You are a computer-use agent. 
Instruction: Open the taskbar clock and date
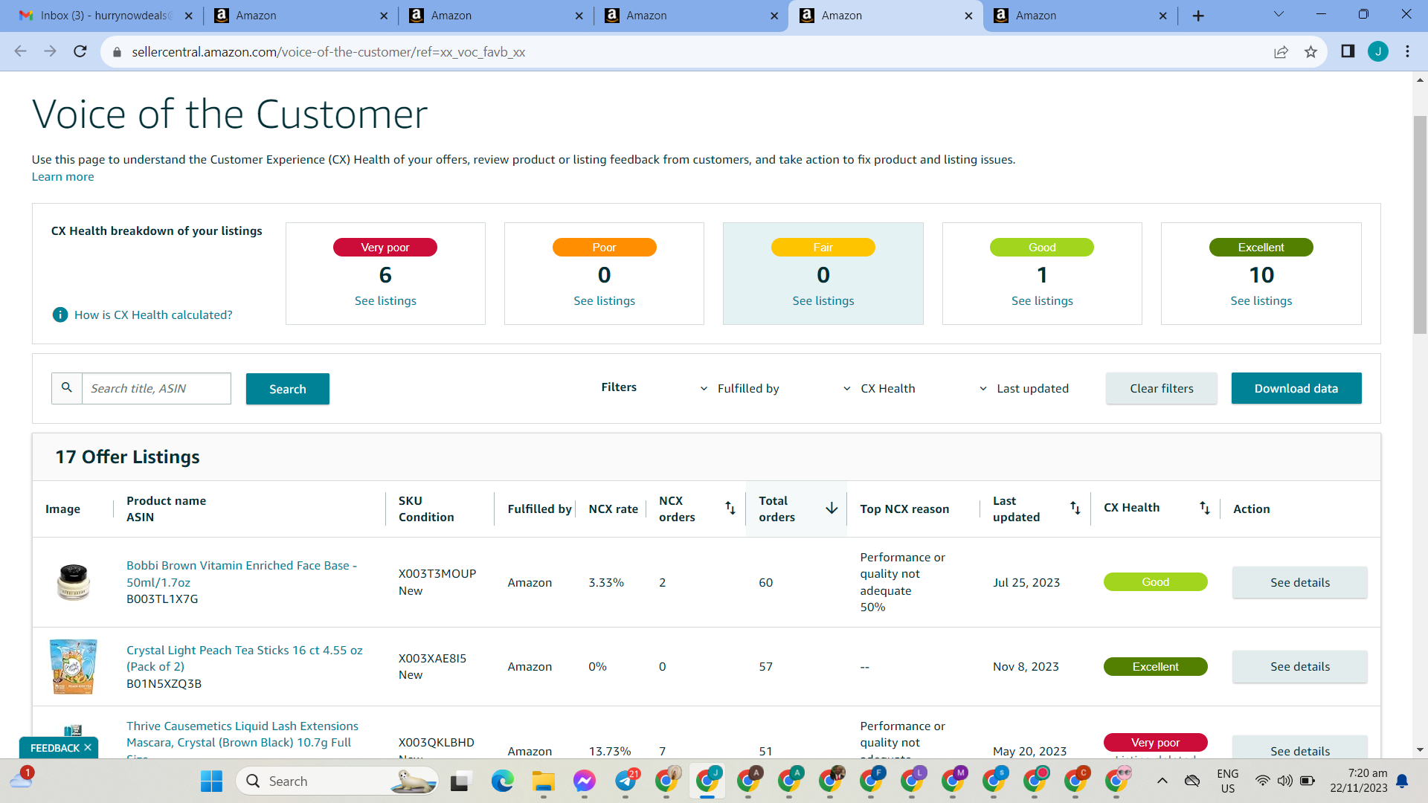tap(1359, 781)
